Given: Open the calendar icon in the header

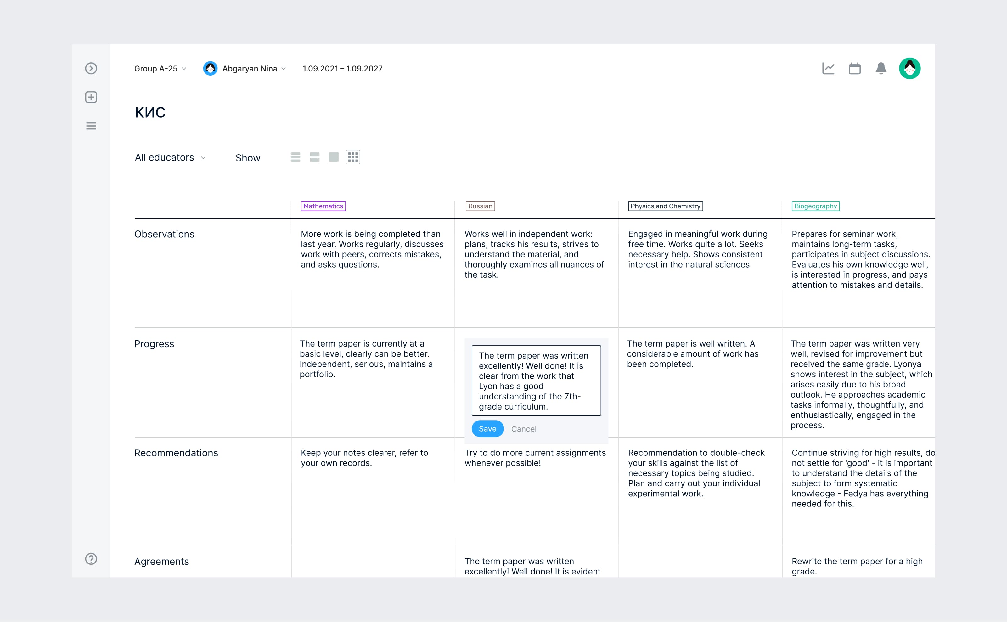Looking at the screenshot, I should [x=855, y=68].
